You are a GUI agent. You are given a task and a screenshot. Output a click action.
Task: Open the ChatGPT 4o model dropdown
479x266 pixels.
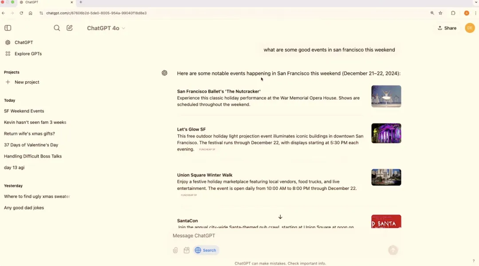pyautogui.click(x=106, y=28)
